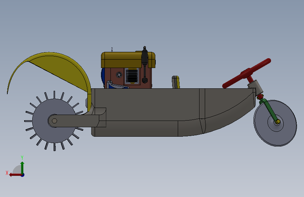Viewport: 304px width, 197px height.
Task: Select the small yellow-gray post on hull top
Action: (x=175, y=82)
